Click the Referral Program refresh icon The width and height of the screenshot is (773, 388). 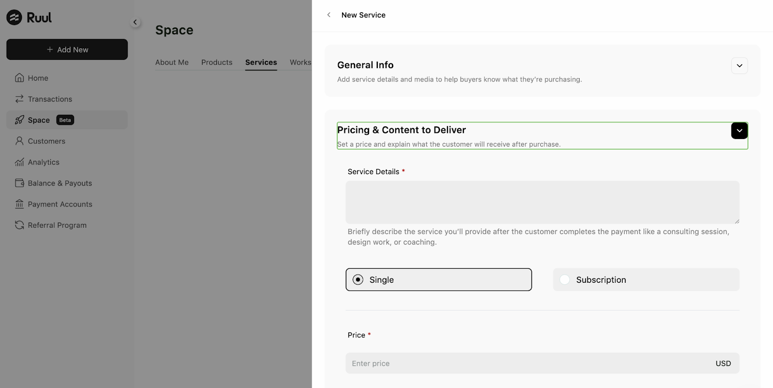click(x=19, y=225)
